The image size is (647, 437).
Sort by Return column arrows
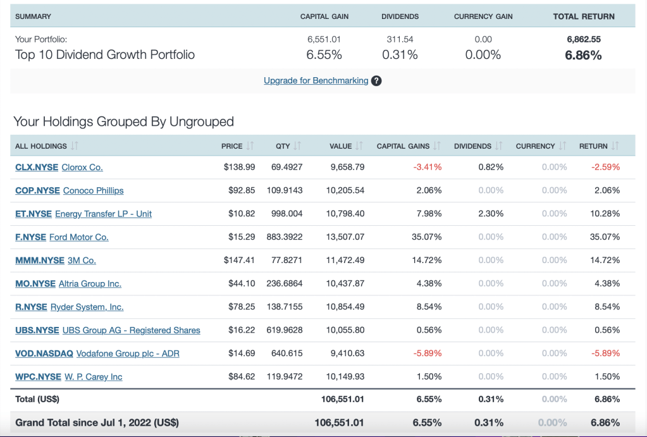pyautogui.click(x=615, y=146)
